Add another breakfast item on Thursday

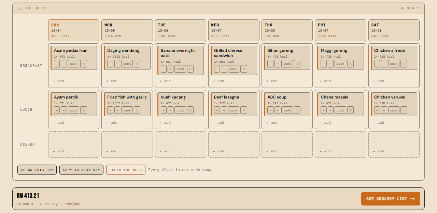click(x=272, y=81)
